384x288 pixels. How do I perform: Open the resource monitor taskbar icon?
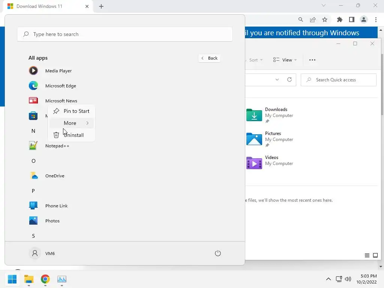(x=62, y=279)
